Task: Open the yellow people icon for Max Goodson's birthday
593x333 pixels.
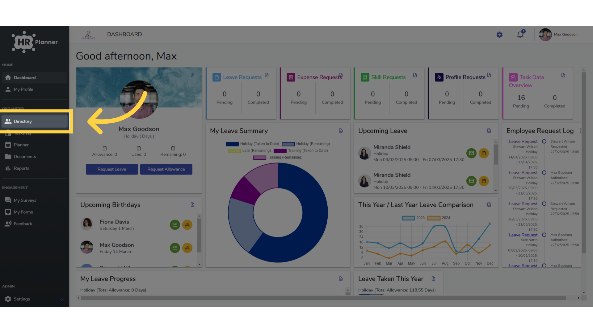Action: (187, 248)
